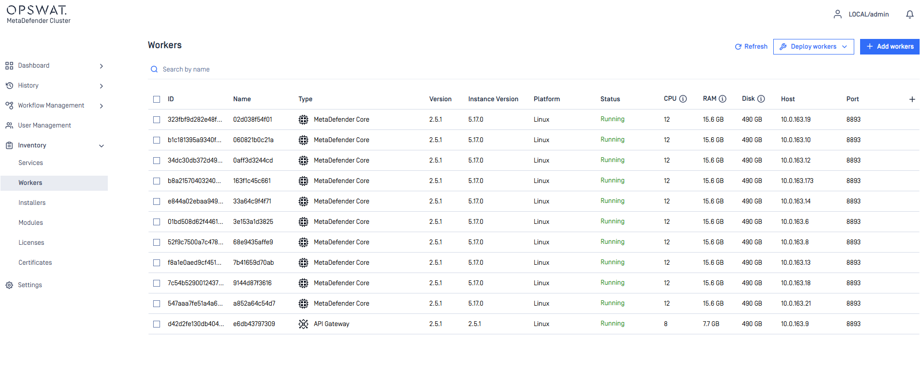Click the Disk column info icon

point(761,99)
